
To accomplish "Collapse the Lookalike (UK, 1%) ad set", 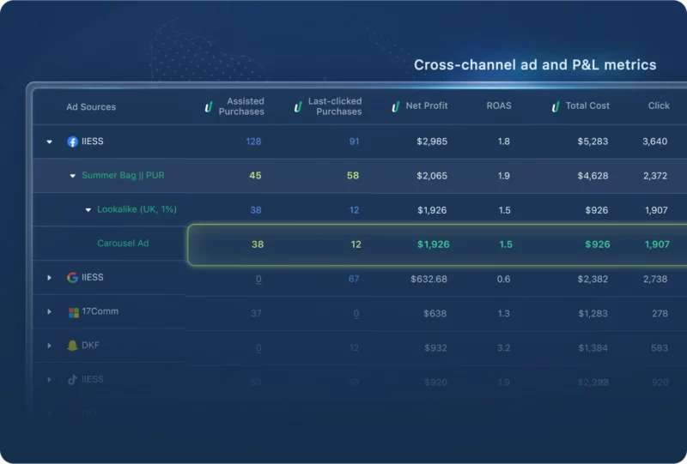I will point(88,209).
